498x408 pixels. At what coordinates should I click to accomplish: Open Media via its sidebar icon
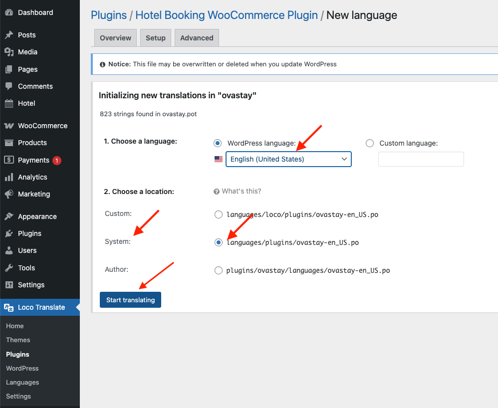pos(9,52)
